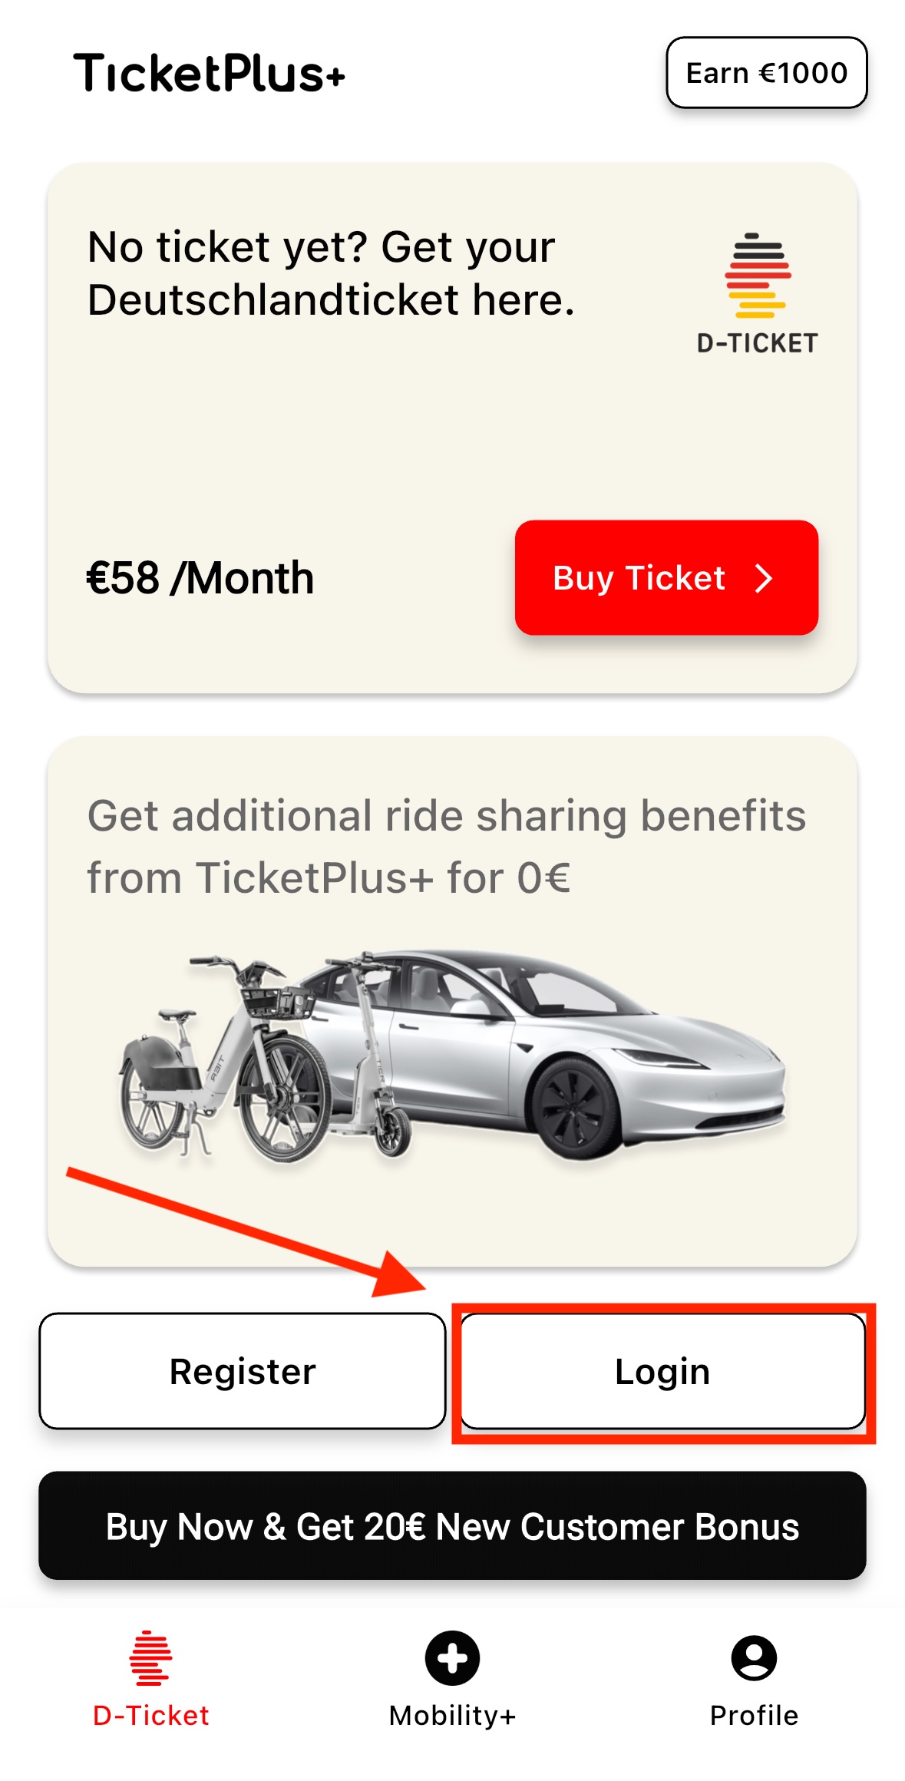Screen dimensions: 905x1781
Task: Switch to the D-Ticket tab
Action: point(150,1681)
